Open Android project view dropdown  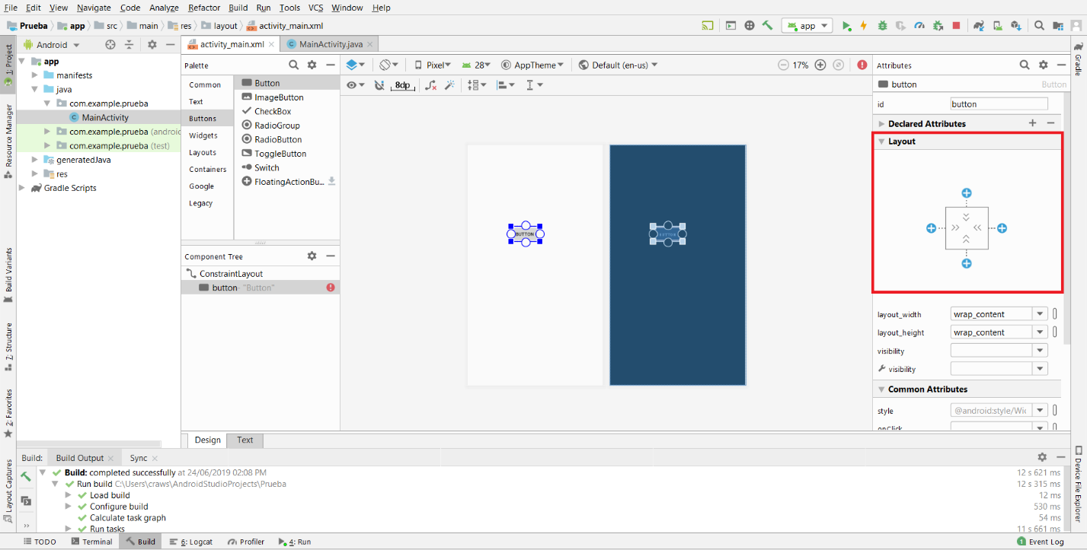point(50,45)
